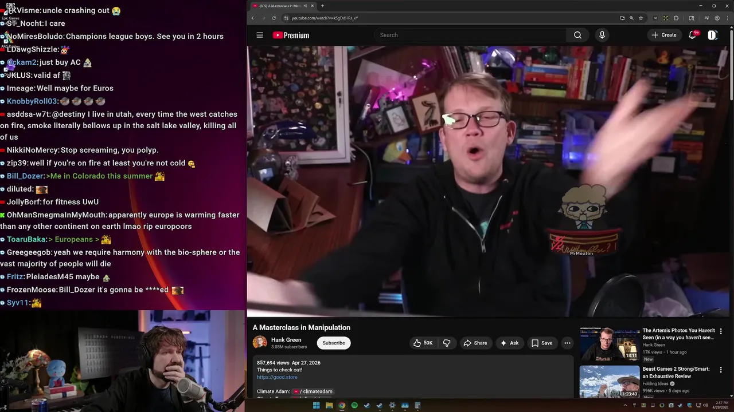Open Chrome extensions puzzle icon
Screen dimensions: 734x412
coord(676,18)
